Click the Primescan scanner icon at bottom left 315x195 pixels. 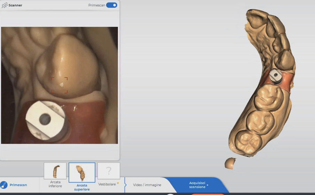(x=4, y=185)
